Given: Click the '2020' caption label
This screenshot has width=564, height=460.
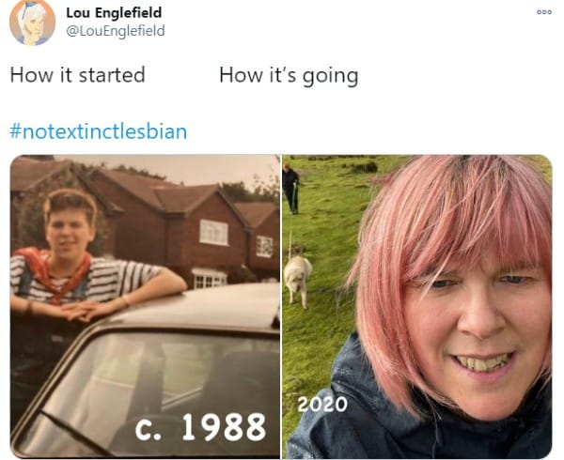Looking at the screenshot, I should tap(322, 404).
